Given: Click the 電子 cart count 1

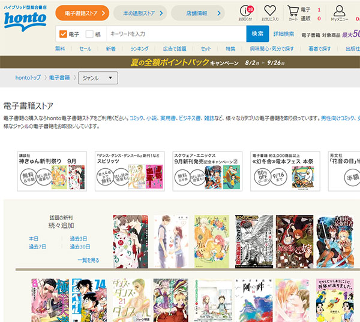Looking at the screenshot, I should coord(319,10).
